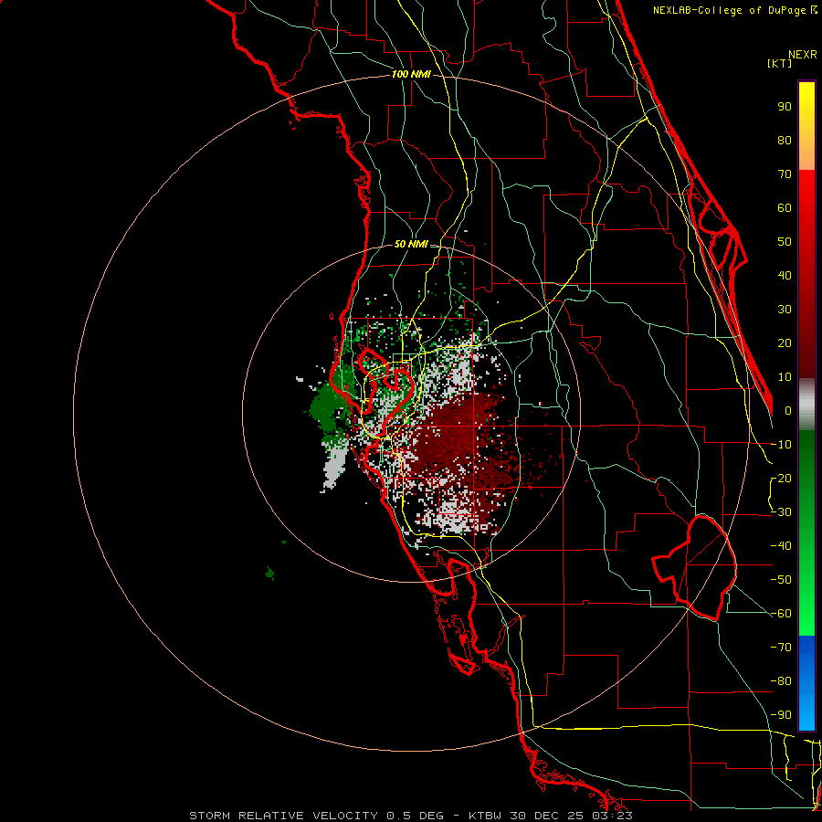822x822 pixels.
Task: Click the 90 value on the velocity scale
Action: (x=785, y=107)
